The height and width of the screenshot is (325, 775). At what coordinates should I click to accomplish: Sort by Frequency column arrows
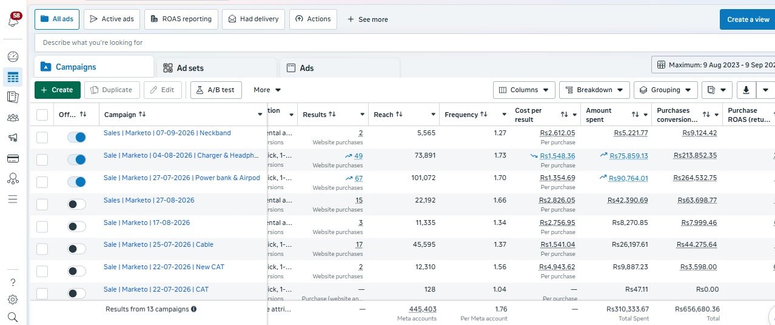(484, 115)
